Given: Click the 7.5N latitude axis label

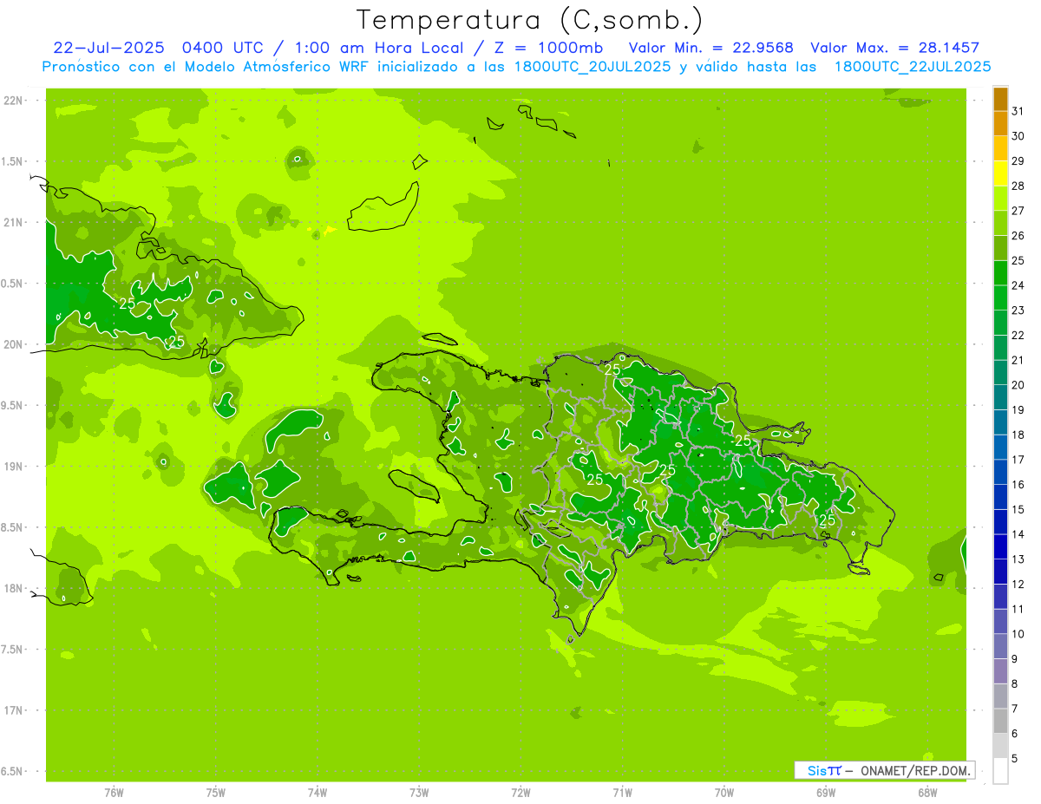Looking at the screenshot, I should 13,650.
